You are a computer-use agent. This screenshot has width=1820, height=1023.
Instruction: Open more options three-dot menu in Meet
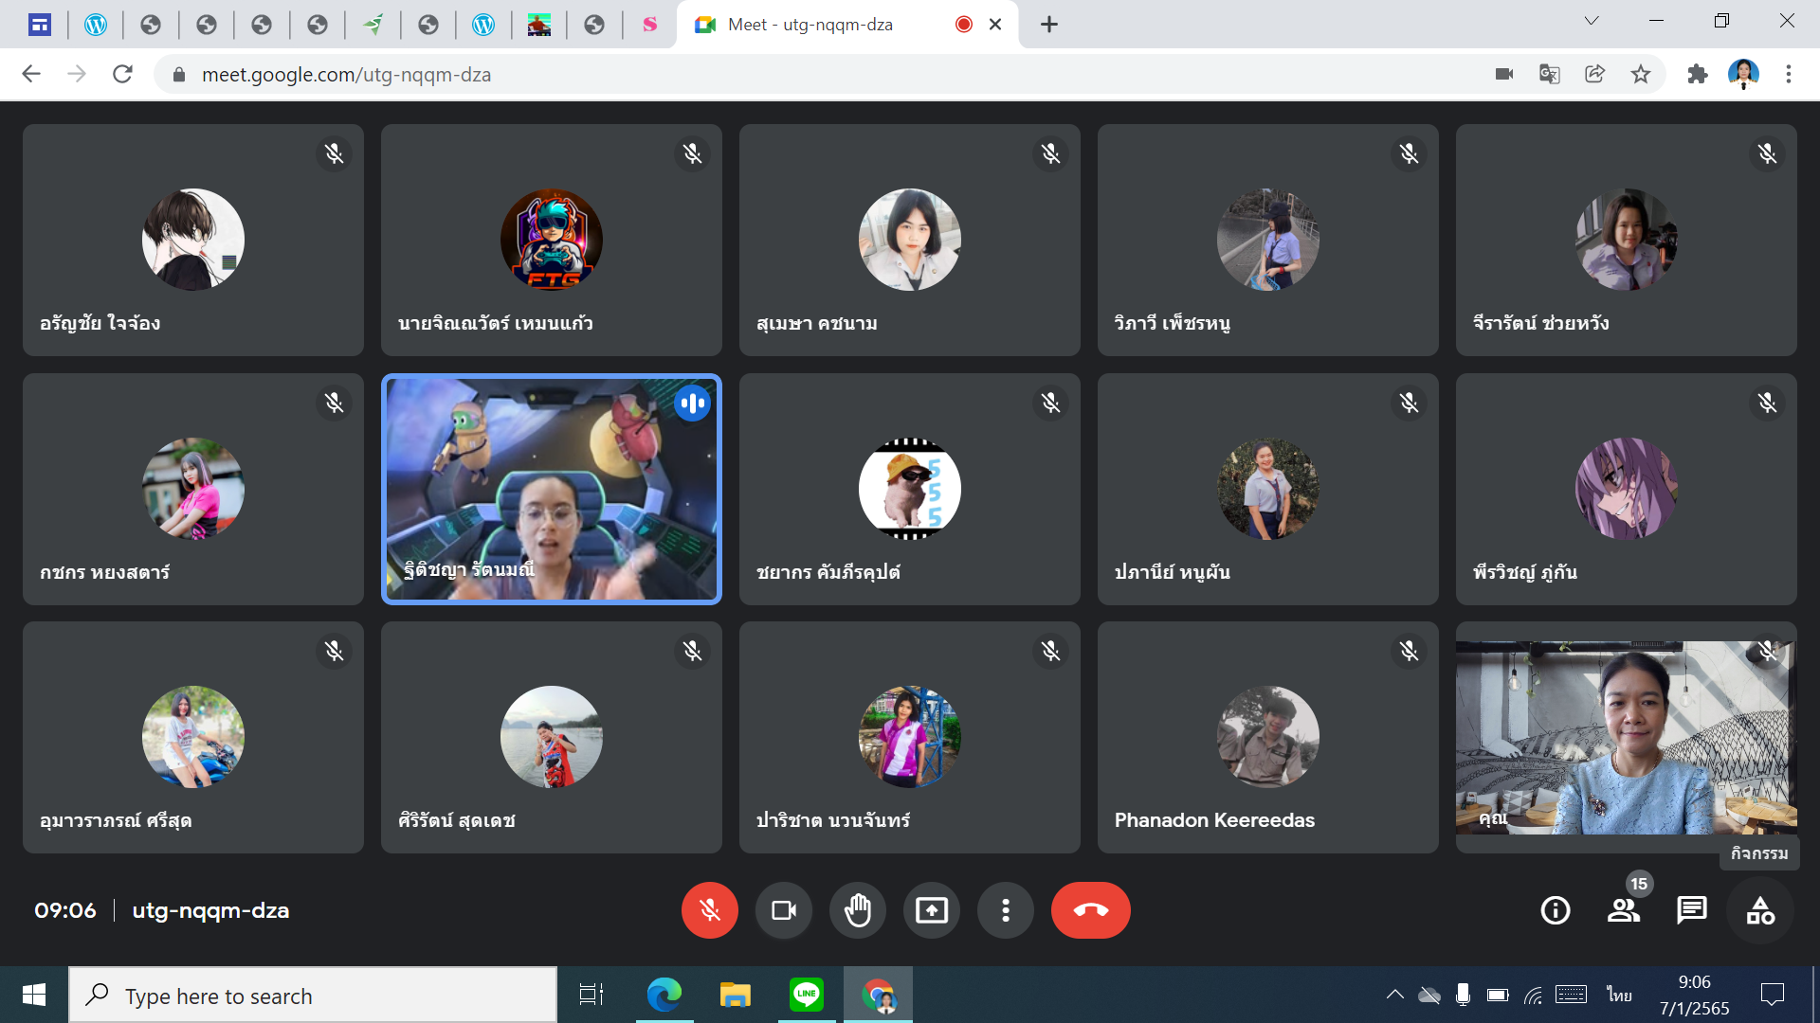point(1005,910)
